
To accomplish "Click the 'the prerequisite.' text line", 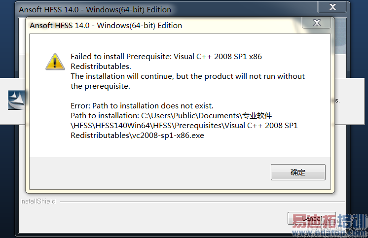I will 100,86.
